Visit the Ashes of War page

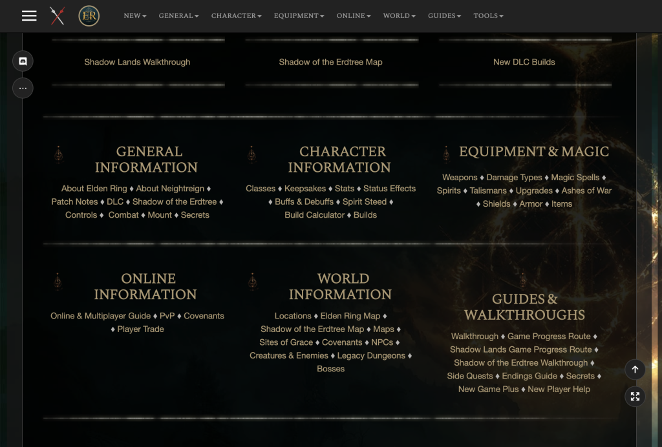[x=586, y=191]
